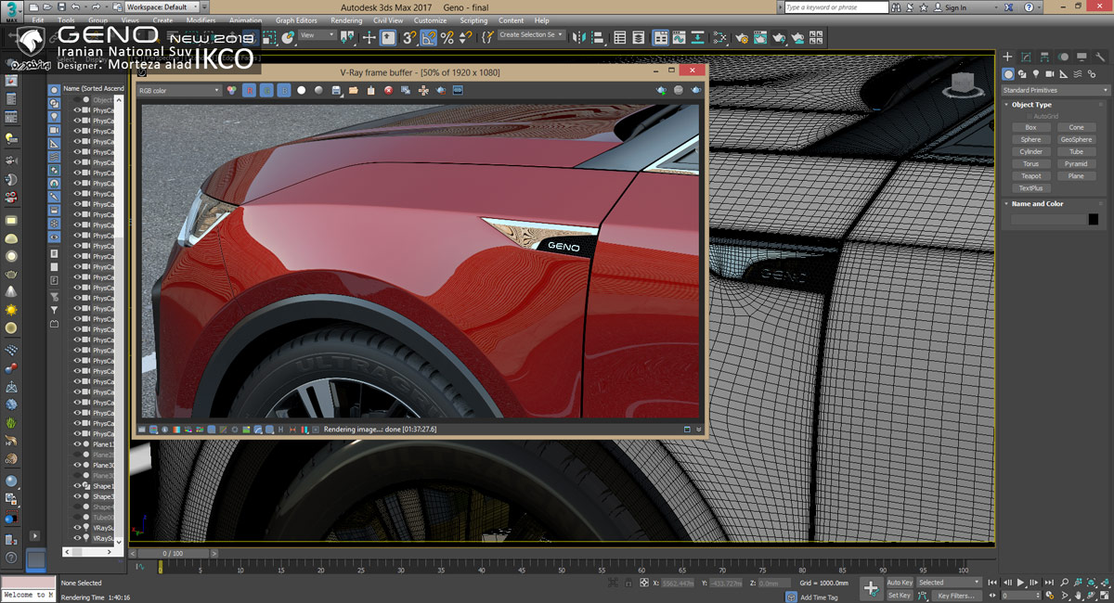Open the View reference coordinate dropdown
The width and height of the screenshot is (1114, 603).
point(318,35)
